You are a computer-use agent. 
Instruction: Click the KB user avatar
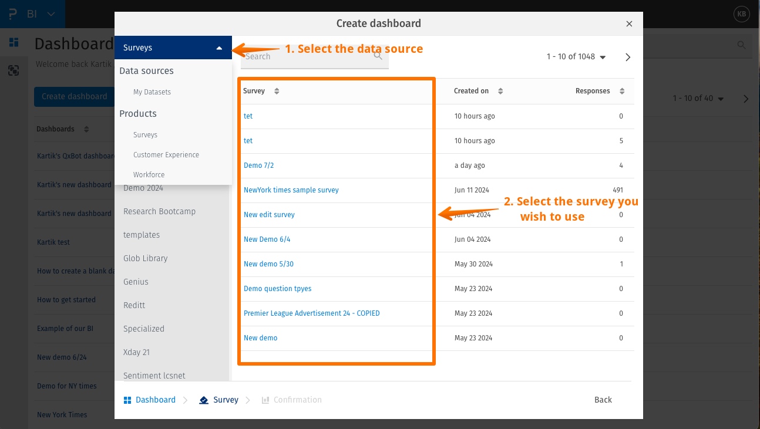pos(742,13)
